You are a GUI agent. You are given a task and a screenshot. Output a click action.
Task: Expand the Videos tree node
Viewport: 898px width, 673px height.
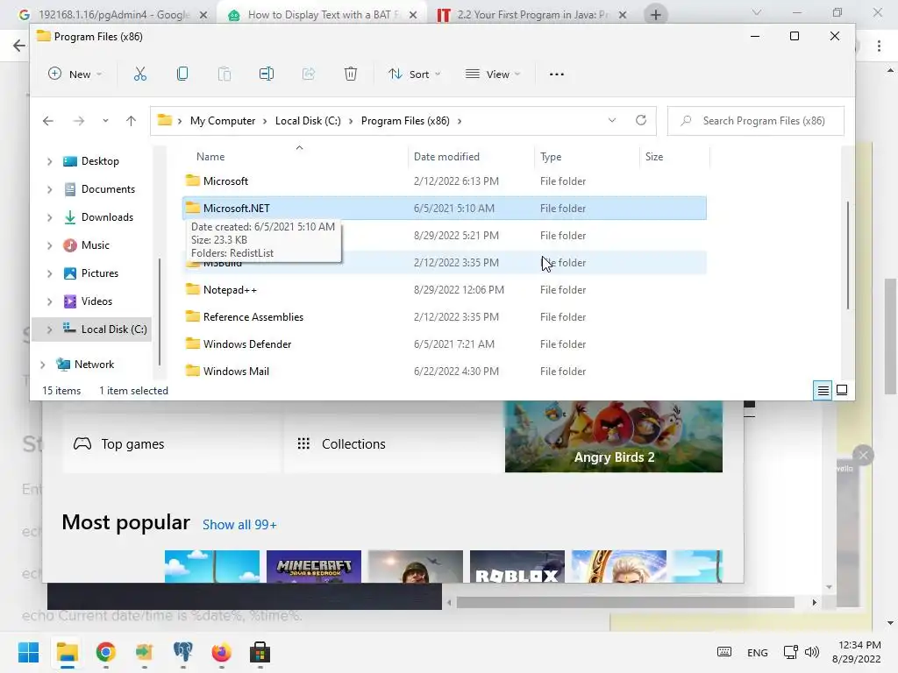pyautogui.click(x=49, y=301)
